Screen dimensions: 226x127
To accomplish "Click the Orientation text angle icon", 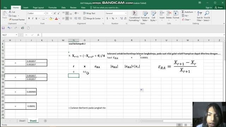I will [x=76, y=13].
